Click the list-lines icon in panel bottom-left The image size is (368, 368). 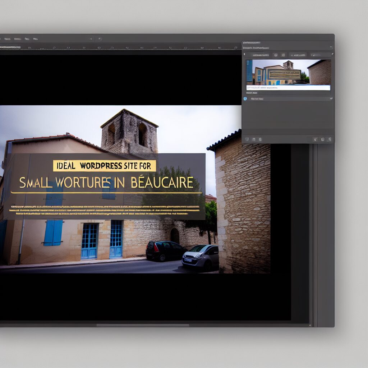[x=247, y=139]
